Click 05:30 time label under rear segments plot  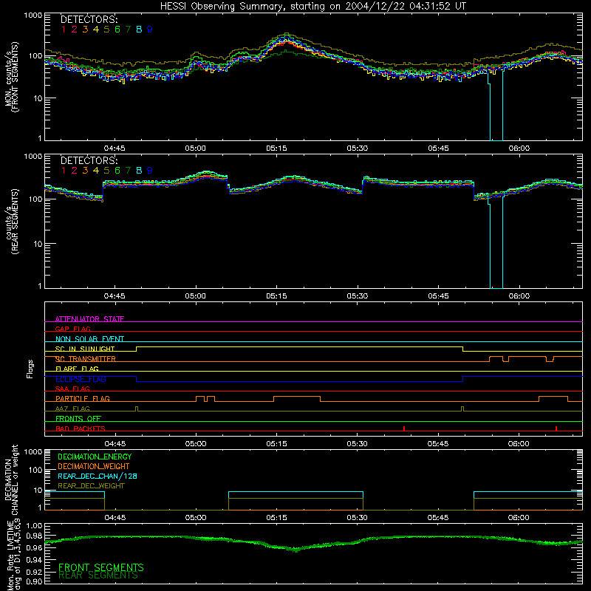click(x=357, y=296)
